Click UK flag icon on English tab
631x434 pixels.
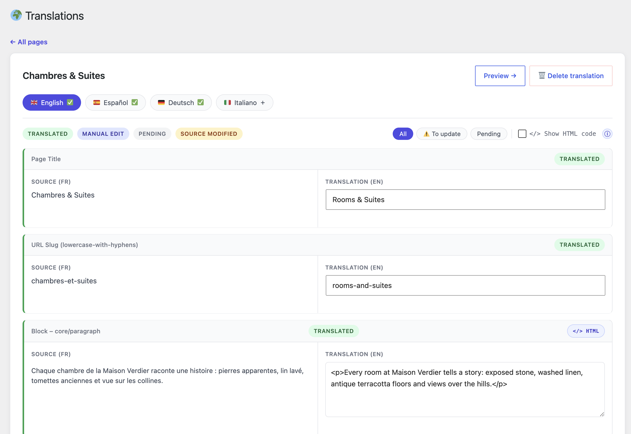point(34,102)
